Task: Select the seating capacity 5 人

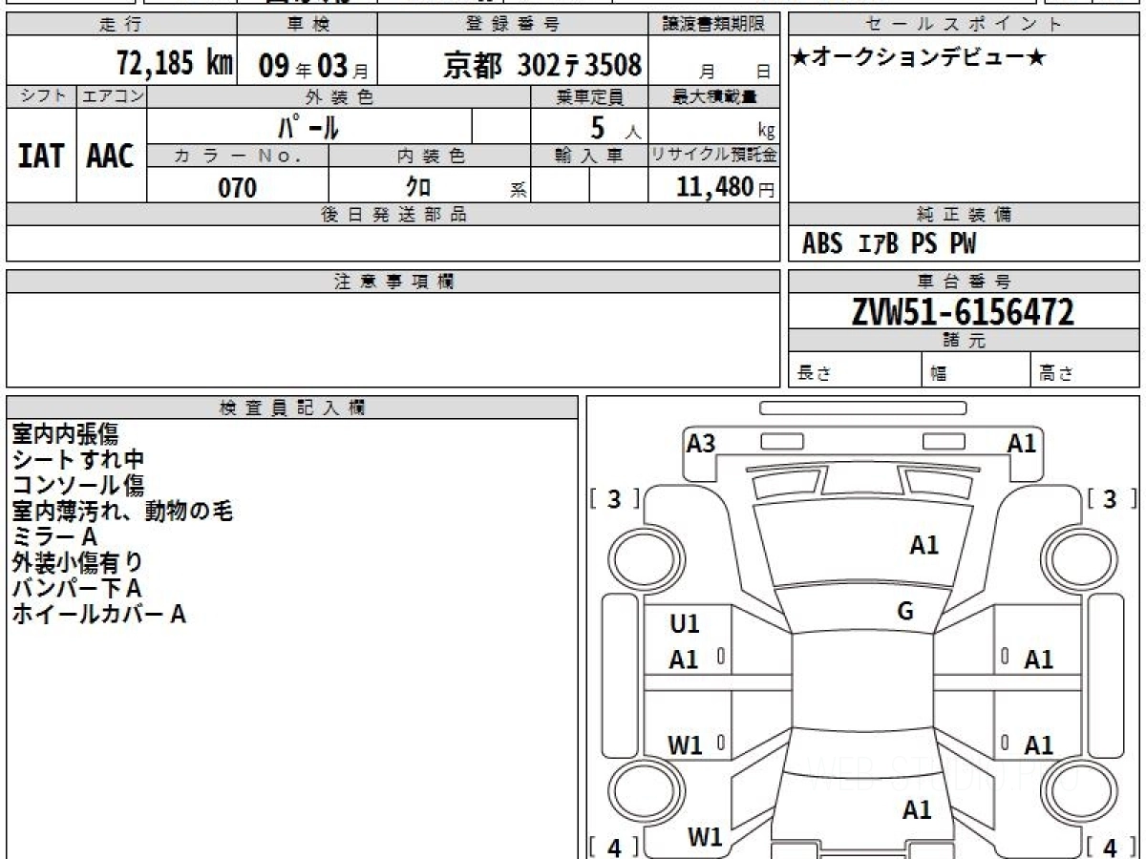Action: pos(615,128)
